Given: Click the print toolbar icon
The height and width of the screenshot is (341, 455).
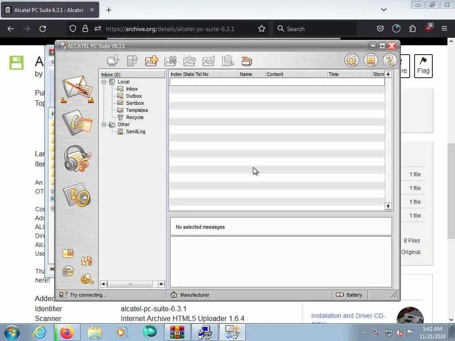Looking at the screenshot, I should [x=247, y=61].
